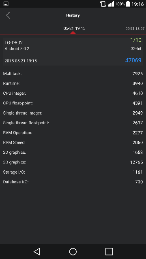This screenshot has height=259, width=146.
Task: Tap the red triangle timeline marker
Action: pyautogui.click(x=73, y=32)
